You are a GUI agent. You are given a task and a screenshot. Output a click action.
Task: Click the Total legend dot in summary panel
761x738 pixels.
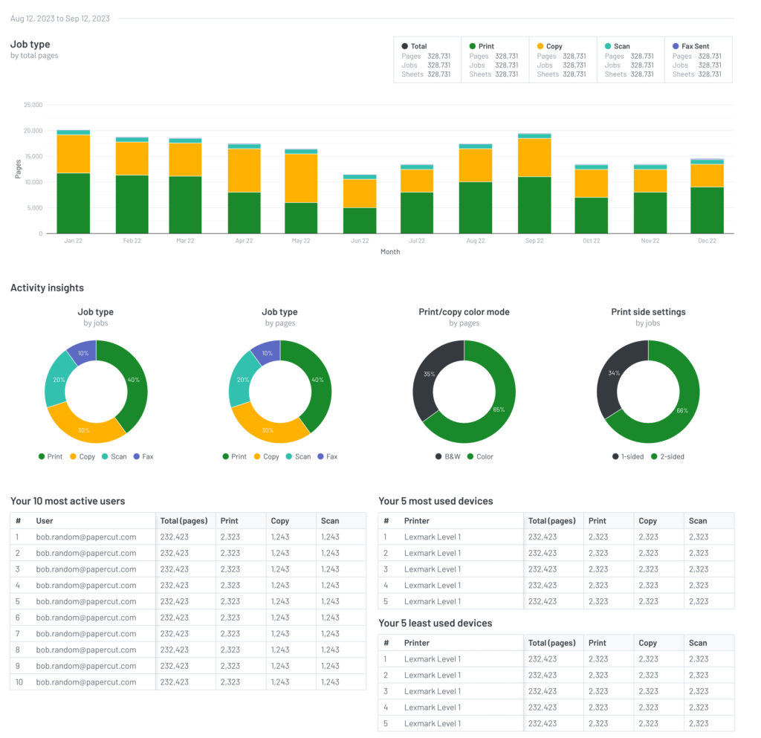(x=404, y=46)
